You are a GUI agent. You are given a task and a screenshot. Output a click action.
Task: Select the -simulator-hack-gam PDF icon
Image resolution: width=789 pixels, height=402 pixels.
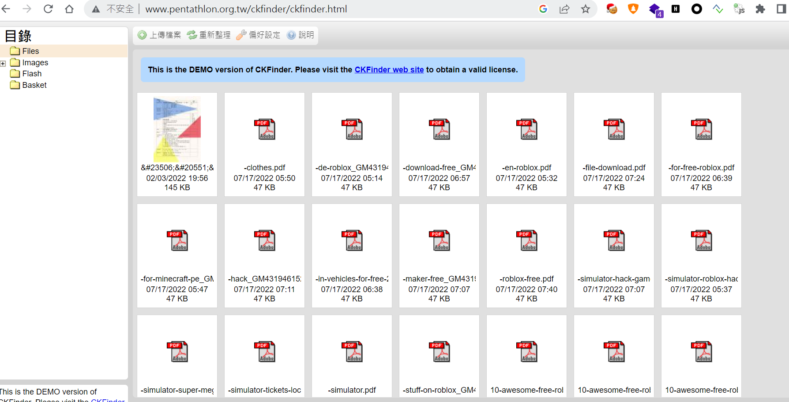pyautogui.click(x=614, y=240)
